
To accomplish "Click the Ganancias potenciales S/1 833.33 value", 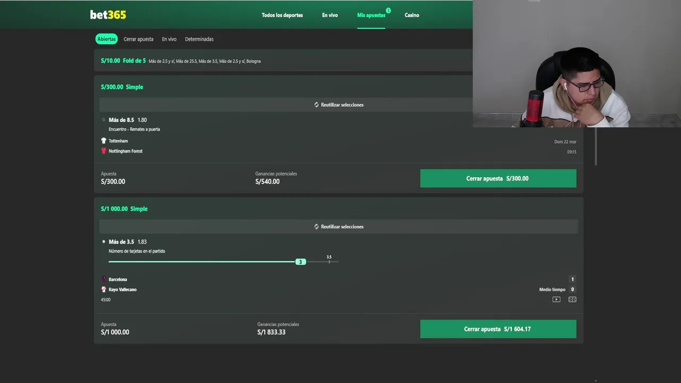I will click(271, 332).
